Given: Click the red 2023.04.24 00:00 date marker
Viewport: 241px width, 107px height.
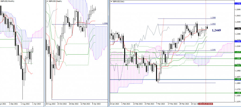Looking at the screenshot, I should coord(206,104).
